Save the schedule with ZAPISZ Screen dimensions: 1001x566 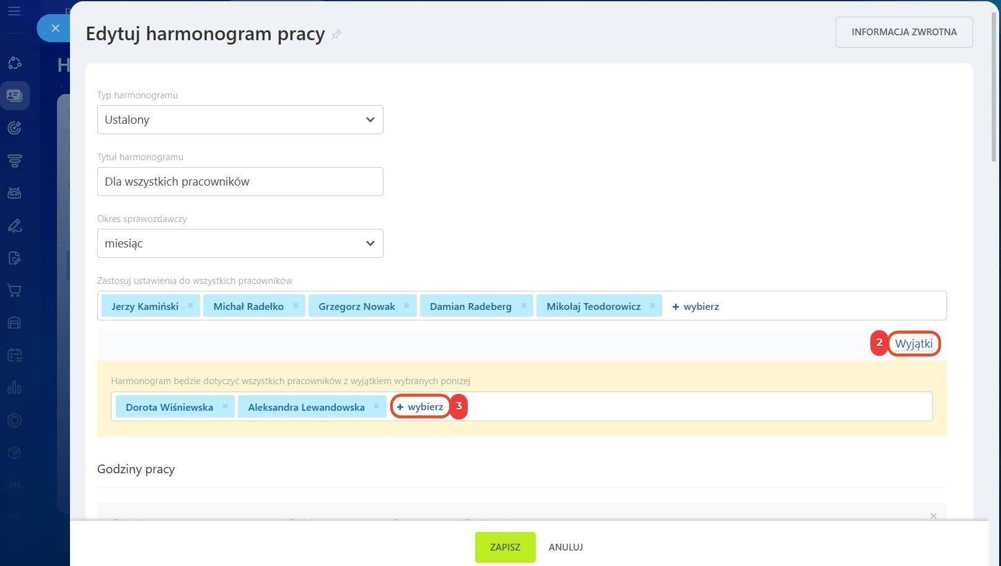pos(505,547)
